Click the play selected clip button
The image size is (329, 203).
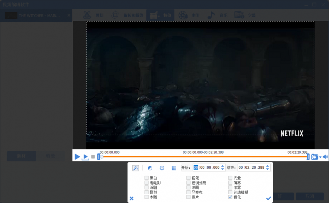coord(85,157)
